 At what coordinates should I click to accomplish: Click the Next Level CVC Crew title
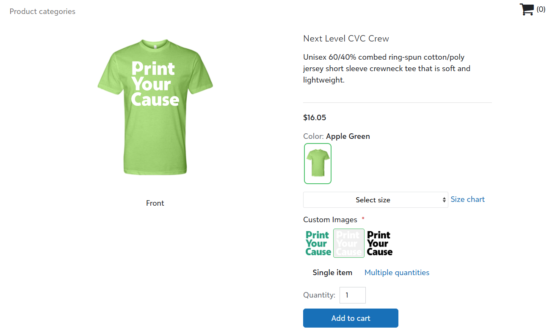[346, 39]
